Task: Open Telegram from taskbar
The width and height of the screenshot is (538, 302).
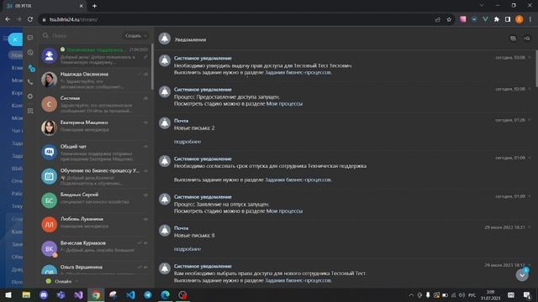Action: point(148,294)
